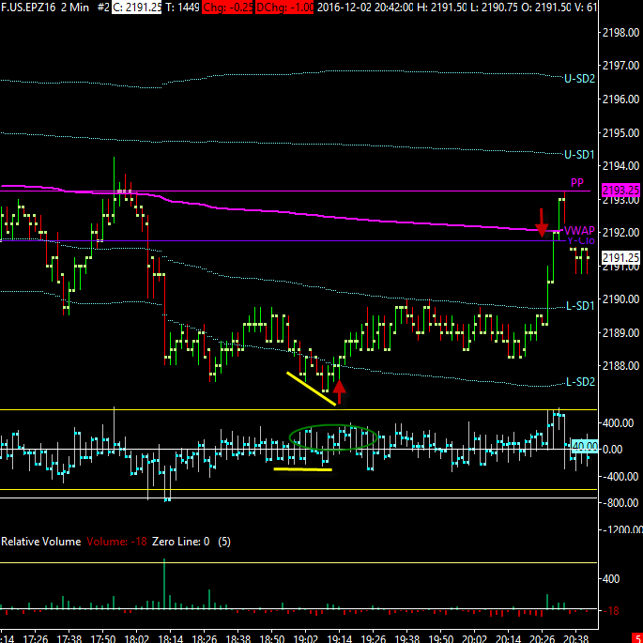The image size is (643, 643).
Task: Click the red 'DChg: -1.00' header field
Action: click(x=284, y=7)
